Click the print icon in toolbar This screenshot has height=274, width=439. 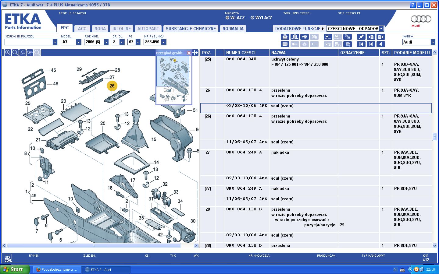285,37
